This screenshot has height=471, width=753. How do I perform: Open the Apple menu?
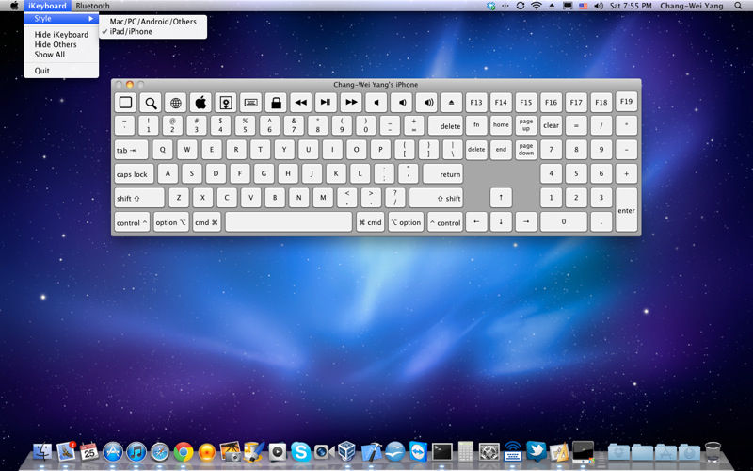point(14,6)
